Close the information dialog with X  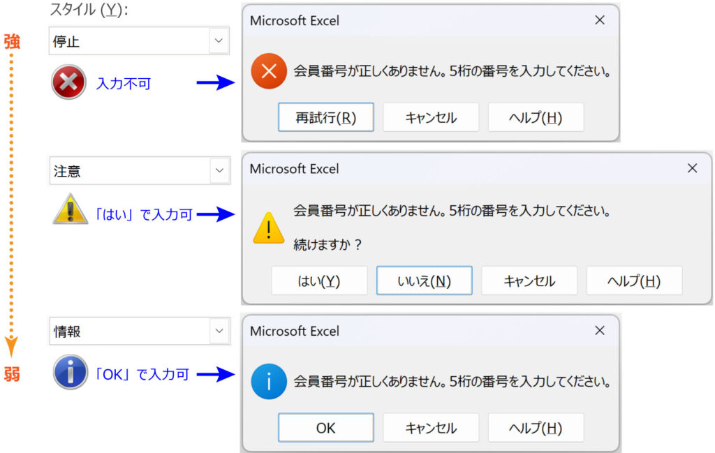point(600,330)
